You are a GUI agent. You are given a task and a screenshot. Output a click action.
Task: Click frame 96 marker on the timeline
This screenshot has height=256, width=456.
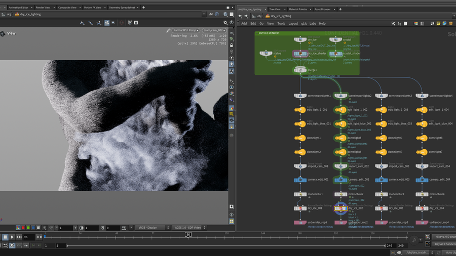188,235
